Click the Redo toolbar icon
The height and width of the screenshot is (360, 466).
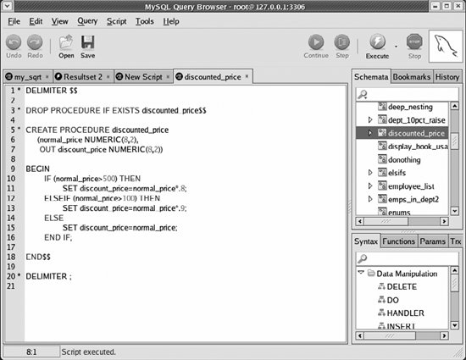point(35,42)
